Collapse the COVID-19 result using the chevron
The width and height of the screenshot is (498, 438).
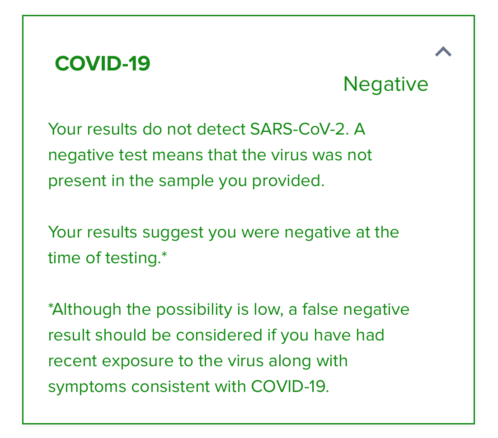tap(443, 52)
